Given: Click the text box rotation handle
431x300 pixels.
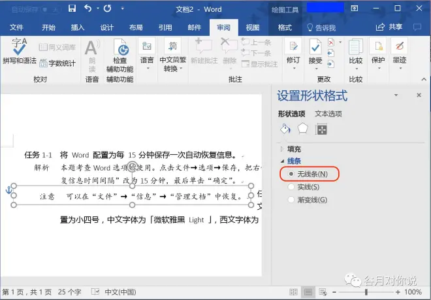Looking at the screenshot, I should pos(133,166).
